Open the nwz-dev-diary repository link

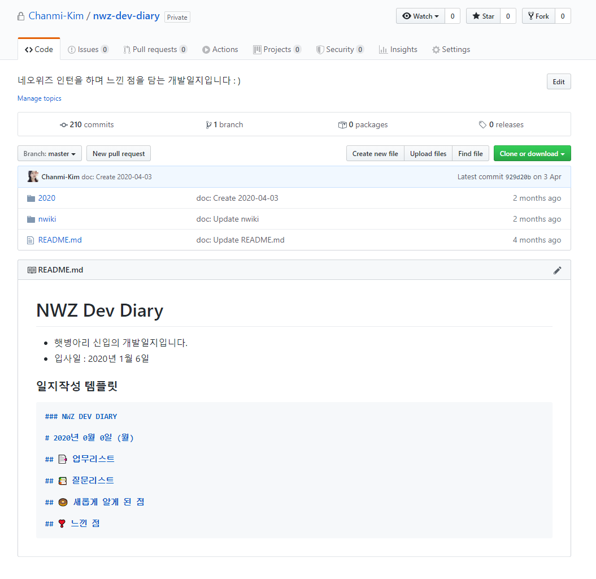(x=126, y=16)
